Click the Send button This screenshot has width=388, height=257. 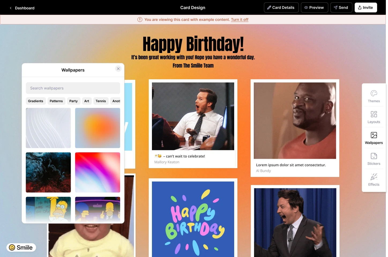tap(341, 7)
